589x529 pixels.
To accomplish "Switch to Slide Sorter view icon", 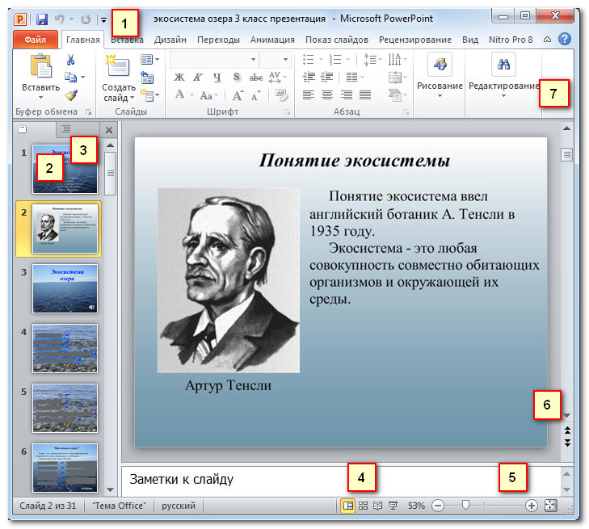I will [363, 506].
